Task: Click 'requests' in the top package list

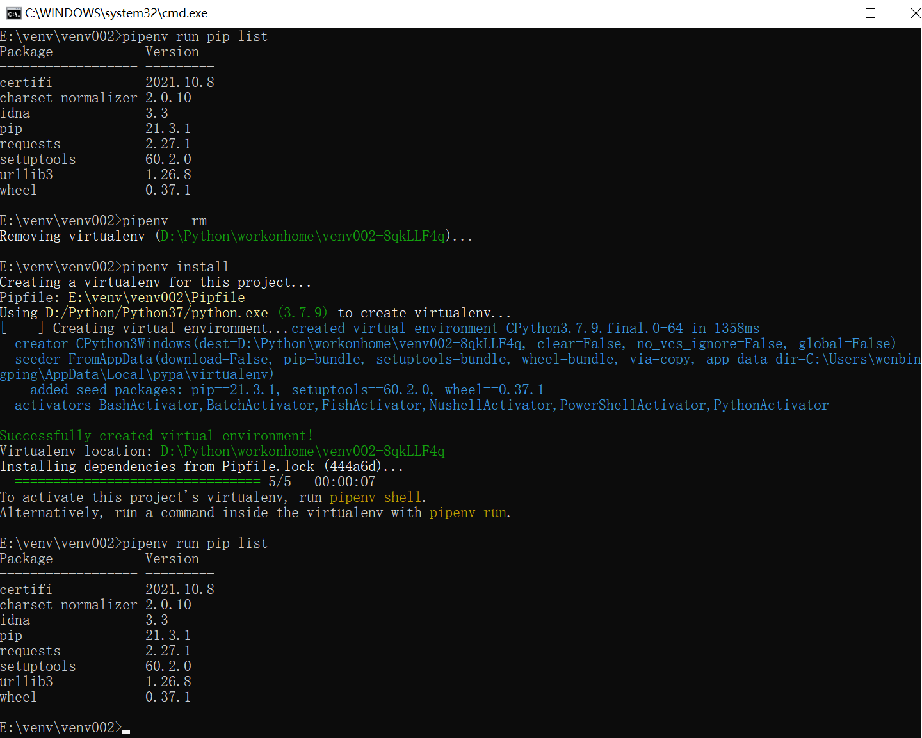Action: pos(30,144)
